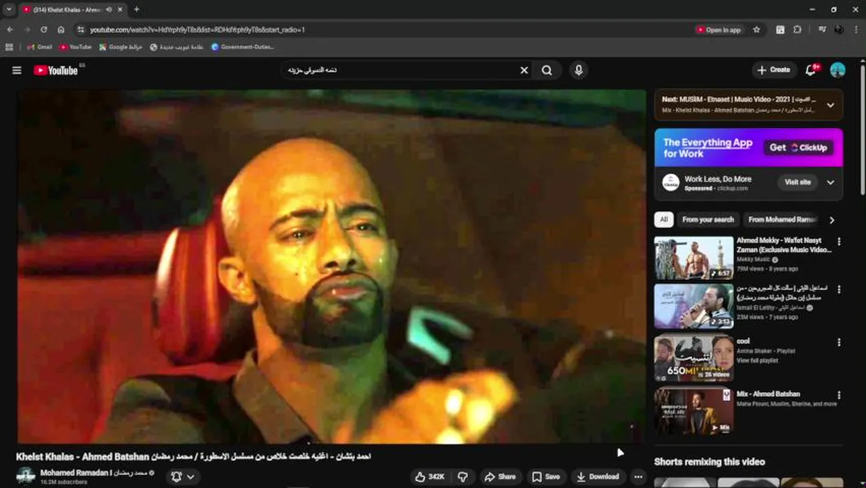Select From your search filter chip

point(708,220)
